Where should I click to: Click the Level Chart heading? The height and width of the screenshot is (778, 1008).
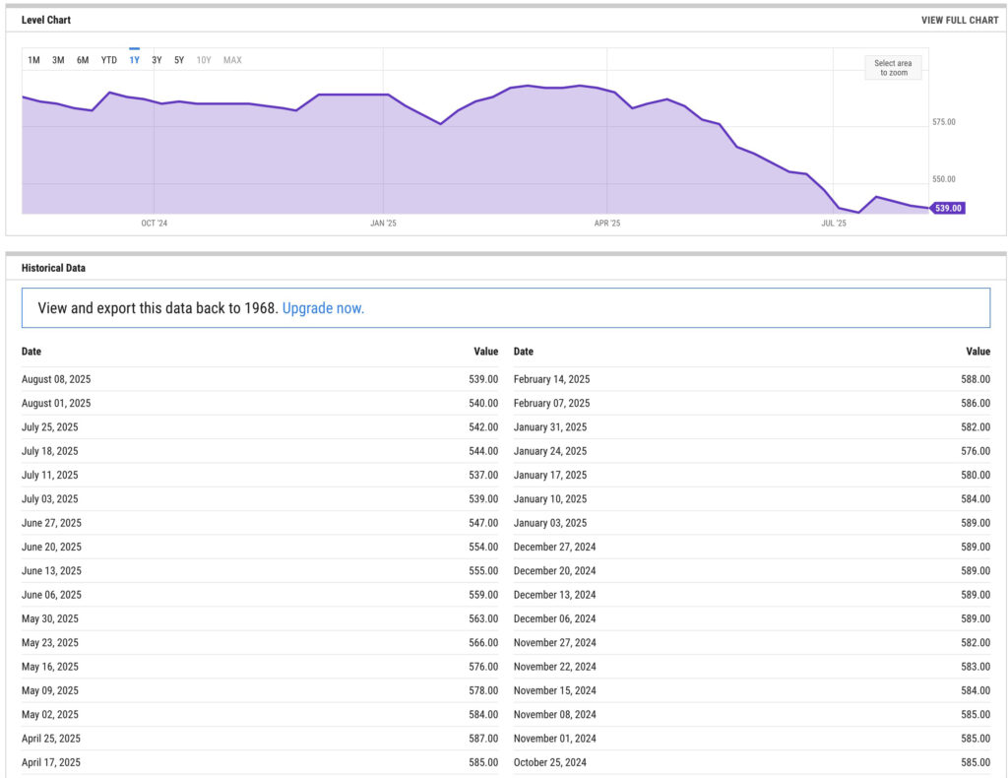click(x=45, y=20)
